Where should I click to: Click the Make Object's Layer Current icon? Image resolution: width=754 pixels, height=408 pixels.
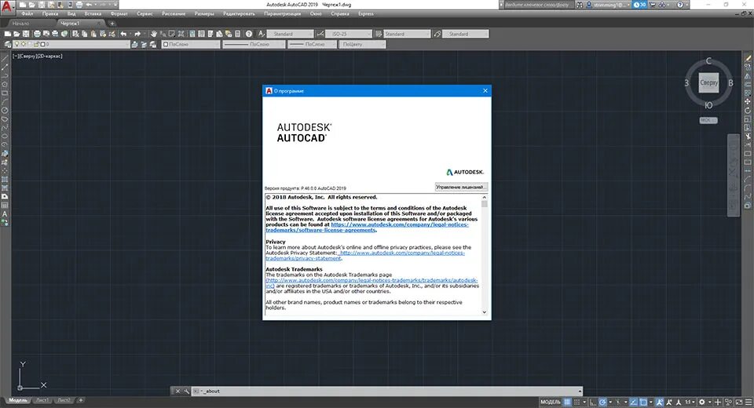134,44
